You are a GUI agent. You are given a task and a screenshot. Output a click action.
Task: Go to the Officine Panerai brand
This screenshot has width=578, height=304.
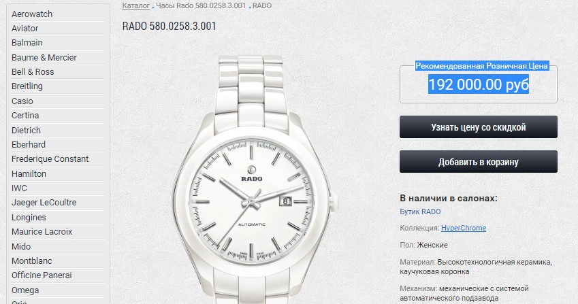point(42,275)
